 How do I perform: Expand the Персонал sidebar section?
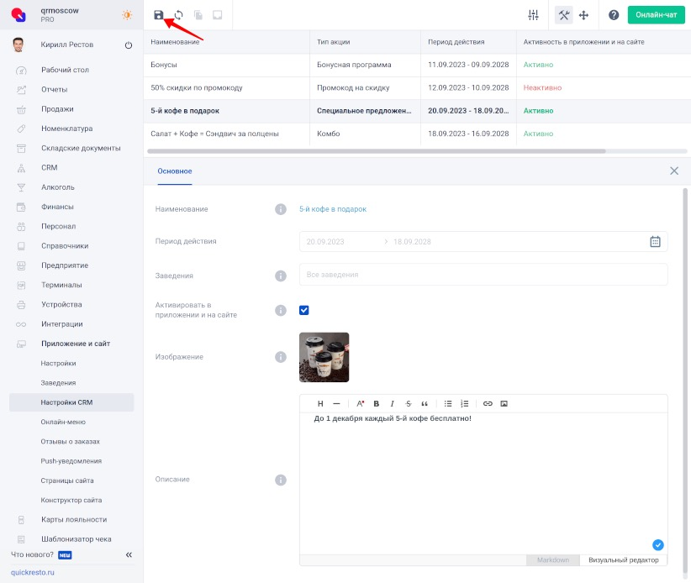coord(59,226)
